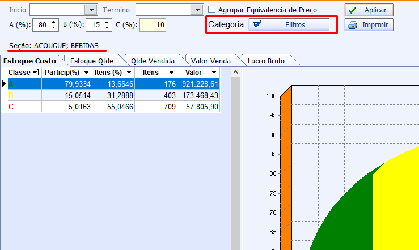Screen dimensions: 419x250
Task: Select the Valor Venda tab
Action: click(x=211, y=61)
